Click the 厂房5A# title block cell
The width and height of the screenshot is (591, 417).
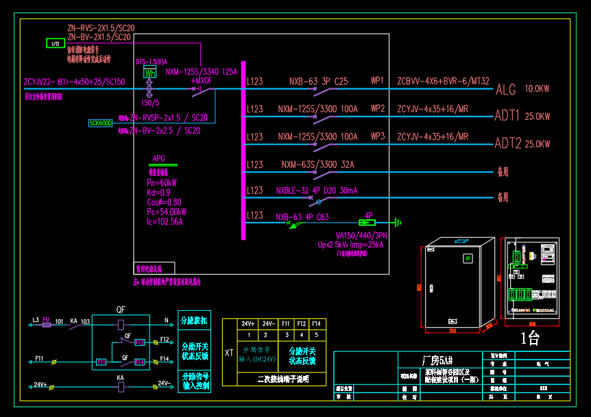[x=437, y=360]
